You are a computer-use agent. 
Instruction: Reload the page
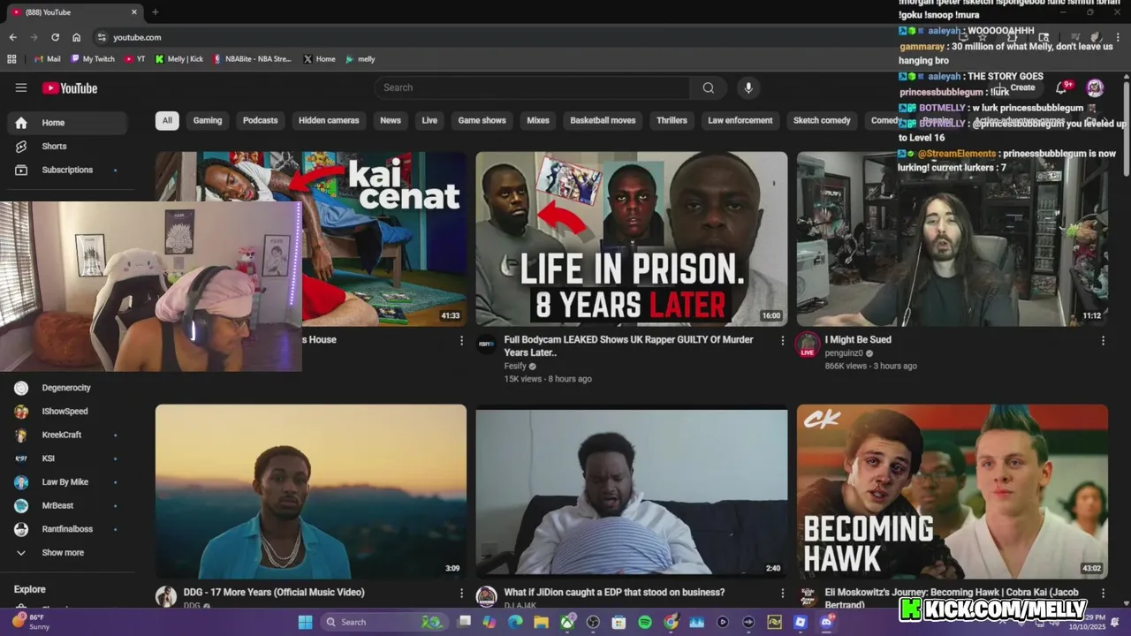tap(55, 37)
